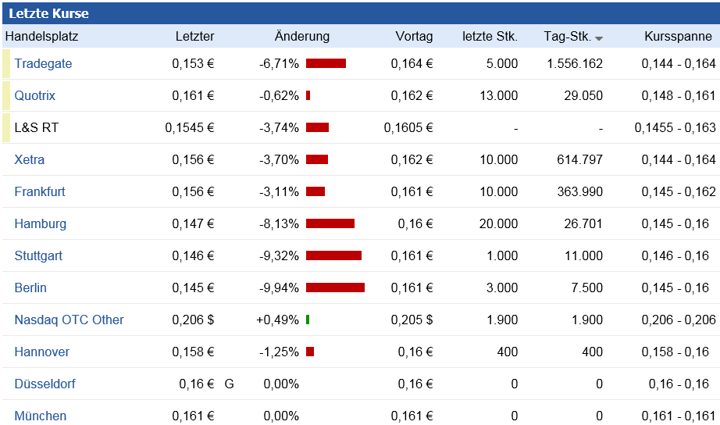
Task: Click the letzte Stk. column header
Action: (490, 36)
